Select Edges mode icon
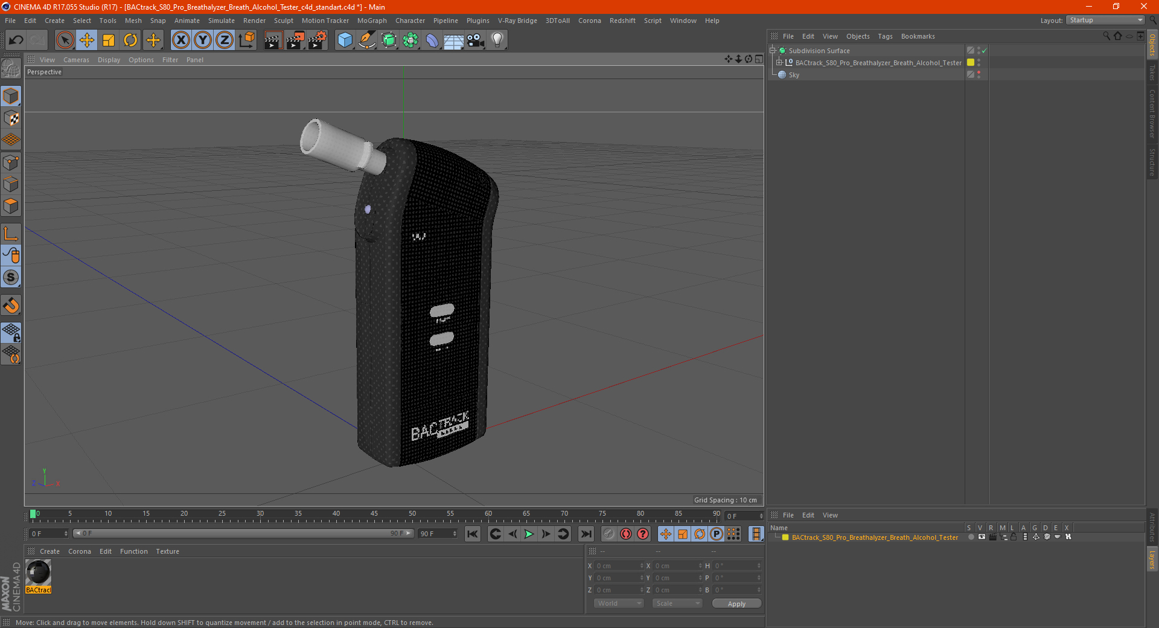The height and width of the screenshot is (628, 1159). (x=11, y=184)
